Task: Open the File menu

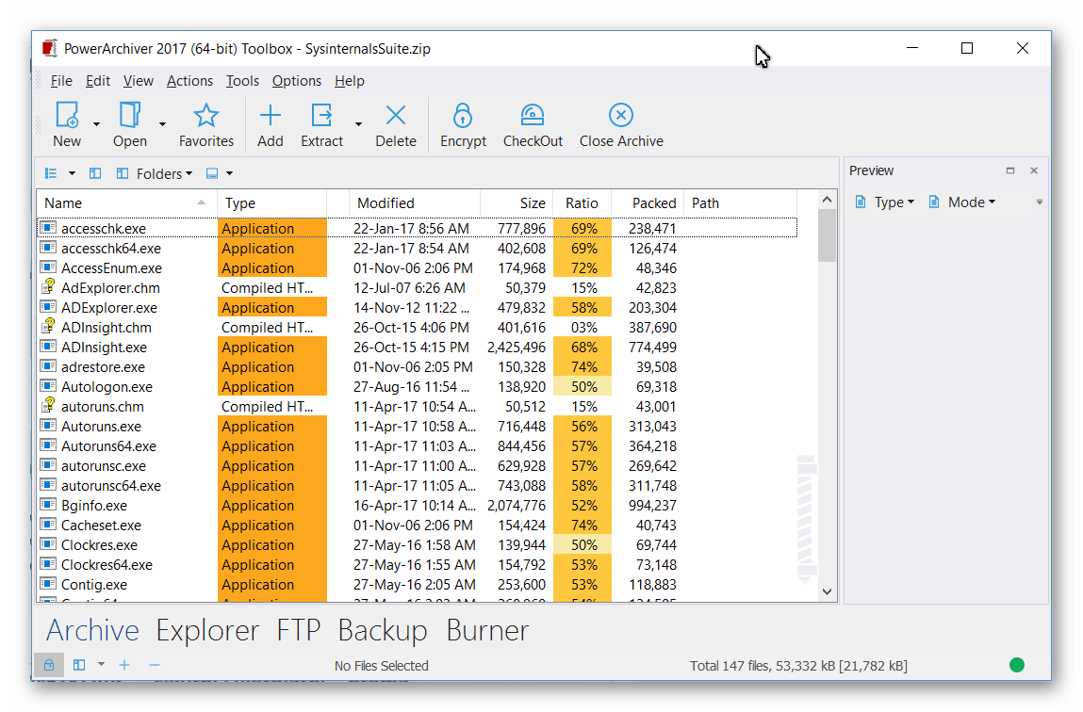Action: [61, 81]
